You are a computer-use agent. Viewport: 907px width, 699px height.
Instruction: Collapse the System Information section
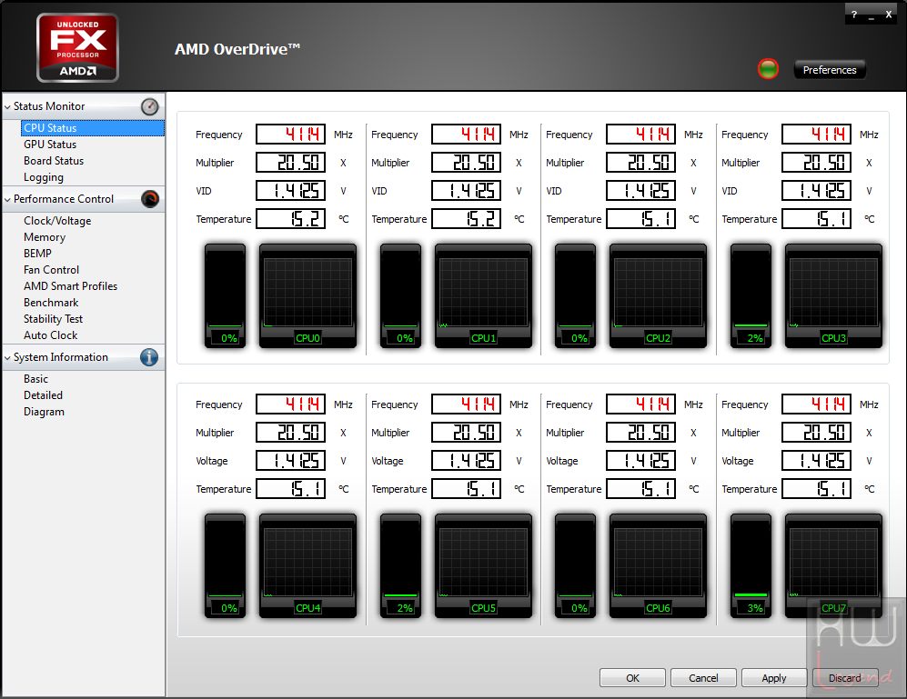click(x=7, y=357)
